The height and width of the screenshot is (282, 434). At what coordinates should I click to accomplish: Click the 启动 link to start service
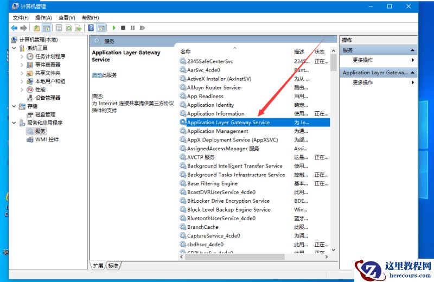tap(97, 75)
